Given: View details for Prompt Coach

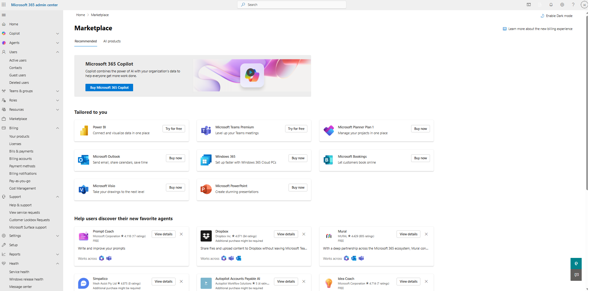Looking at the screenshot, I should coord(163,234).
